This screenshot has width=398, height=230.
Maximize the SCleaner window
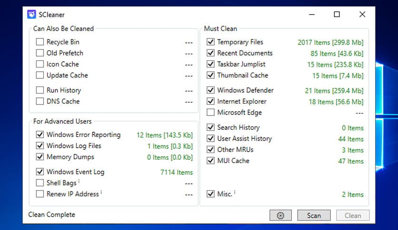[x=337, y=14]
